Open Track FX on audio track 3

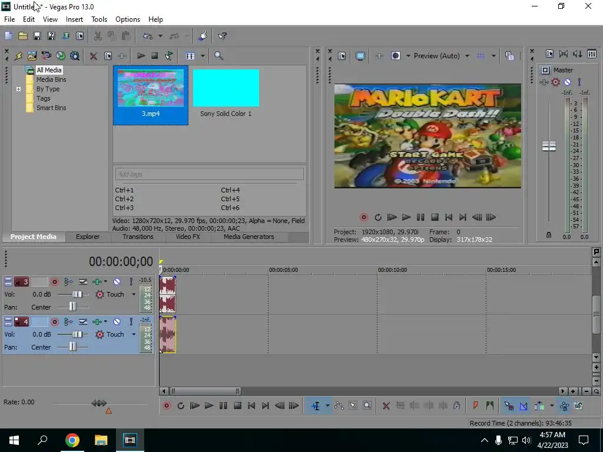click(x=98, y=282)
